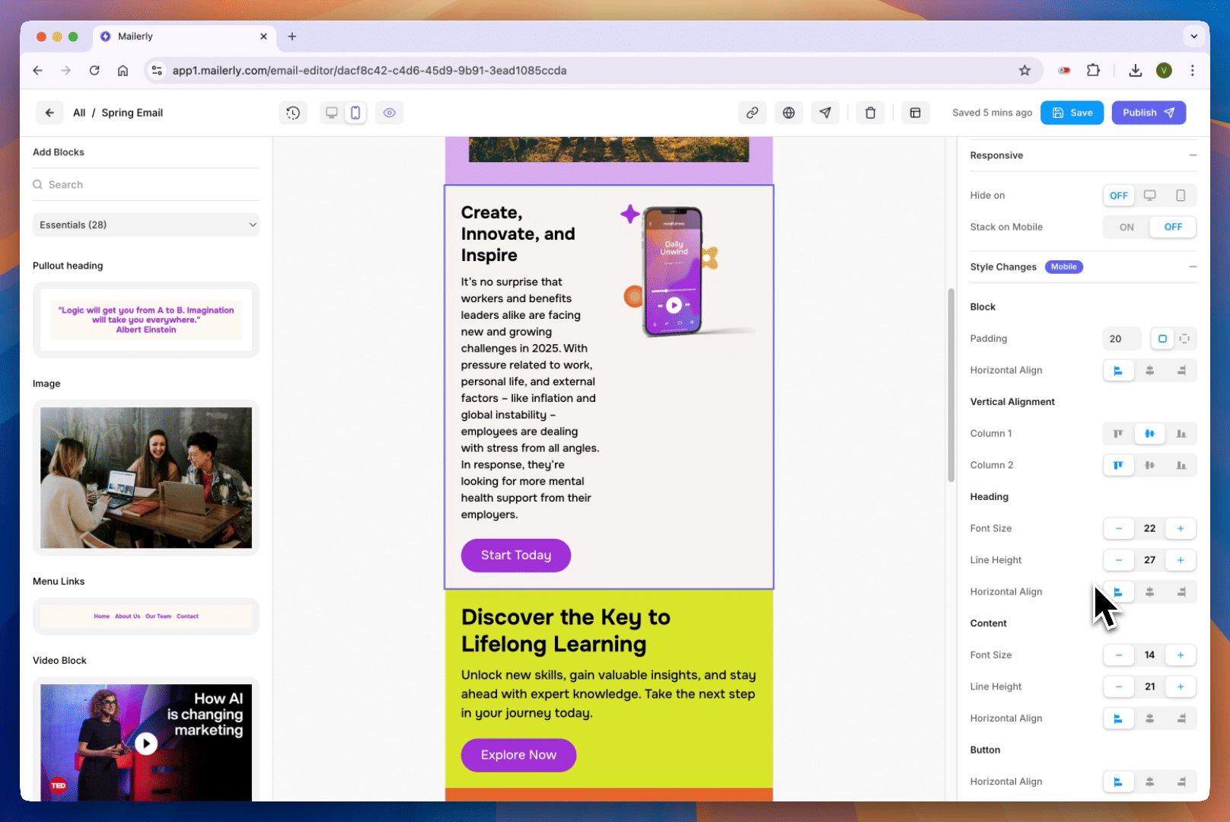1230x822 pixels.
Task: Turn Stack on Mobile ON
Action: click(x=1126, y=227)
